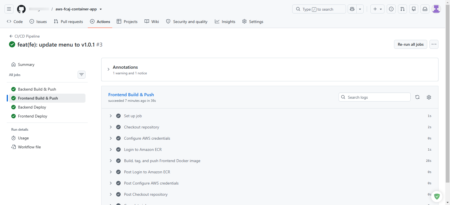Viewport: 450px width, 205px height.
Task: Switch to the Code tab
Action: pos(15,22)
